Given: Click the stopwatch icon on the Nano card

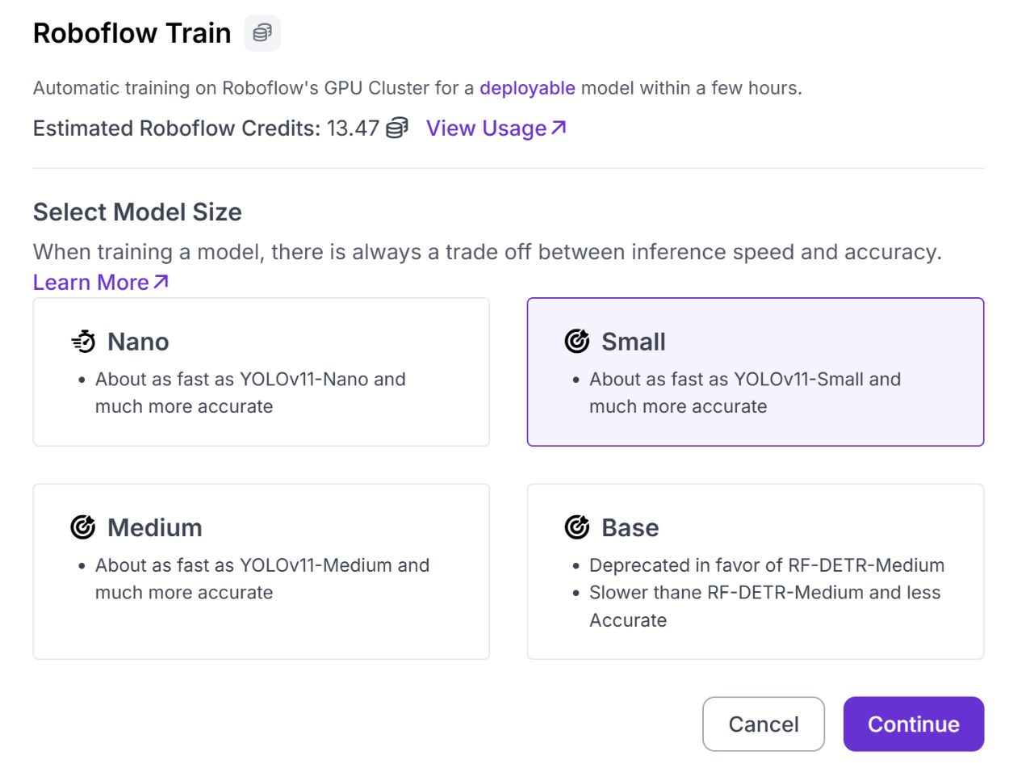Looking at the screenshot, I should tap(83, 342).
